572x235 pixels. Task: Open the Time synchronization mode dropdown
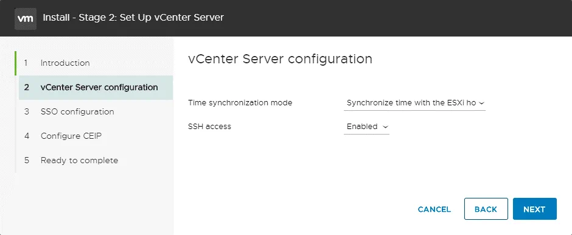coord(414,103)
